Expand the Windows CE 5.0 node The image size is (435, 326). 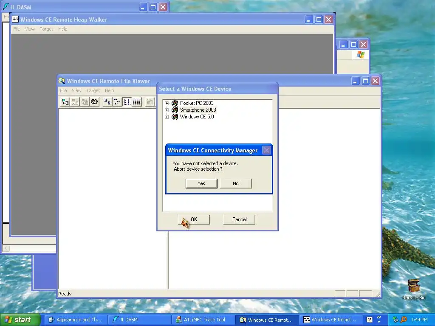click(167, 117)
